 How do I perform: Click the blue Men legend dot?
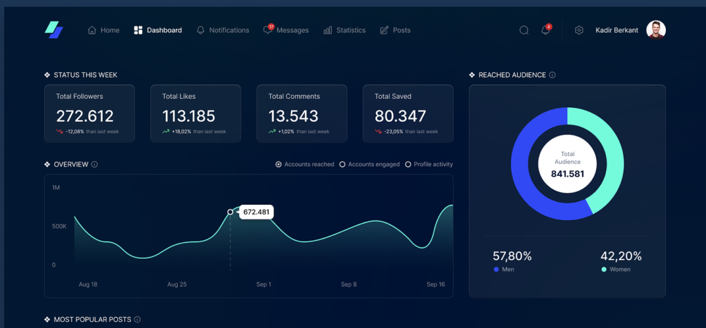click(x=496, y=270)
